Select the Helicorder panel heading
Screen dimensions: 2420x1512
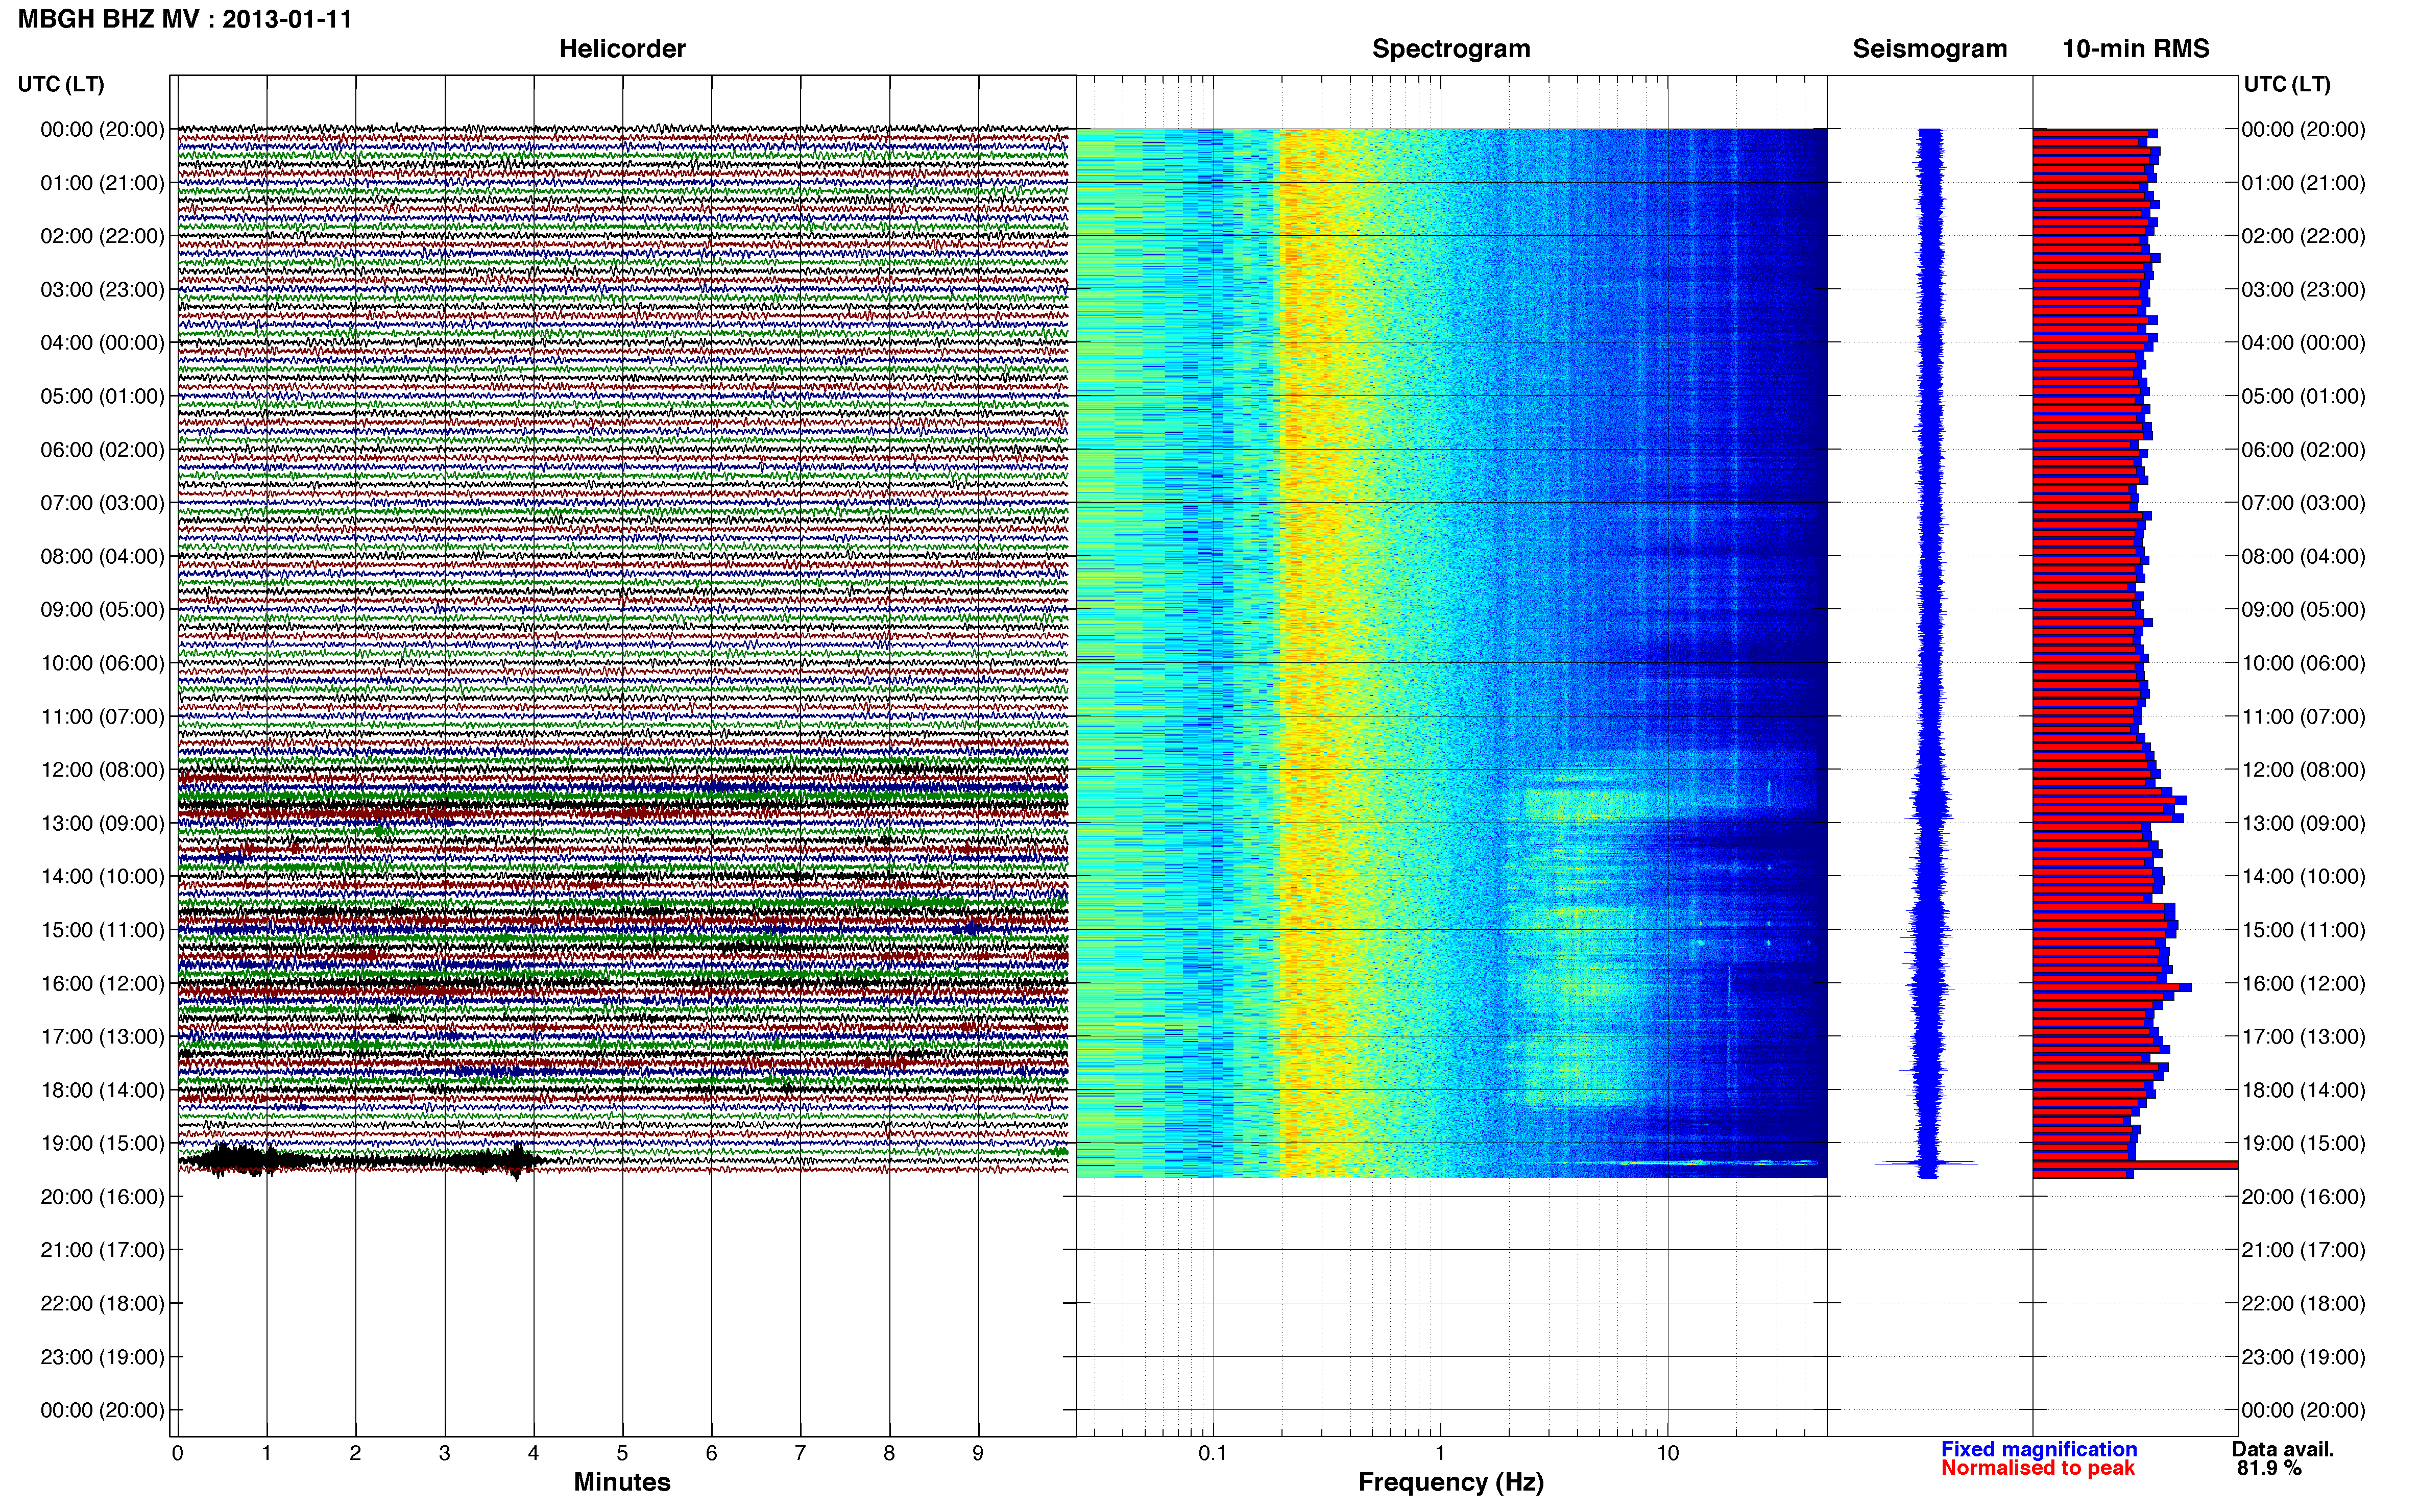coord(622,49)
